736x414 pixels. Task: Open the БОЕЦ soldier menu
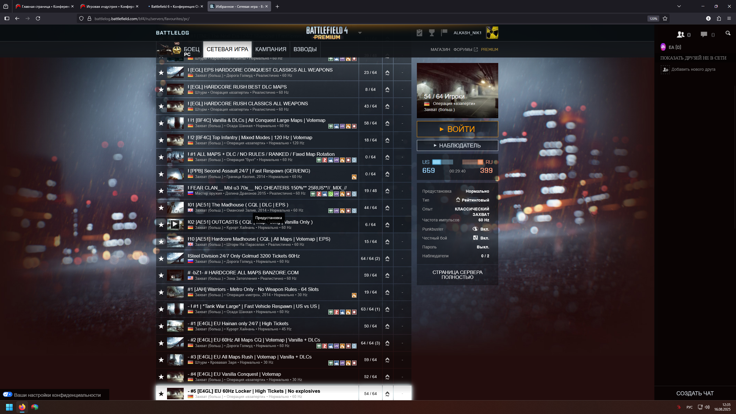click(180, 49)
